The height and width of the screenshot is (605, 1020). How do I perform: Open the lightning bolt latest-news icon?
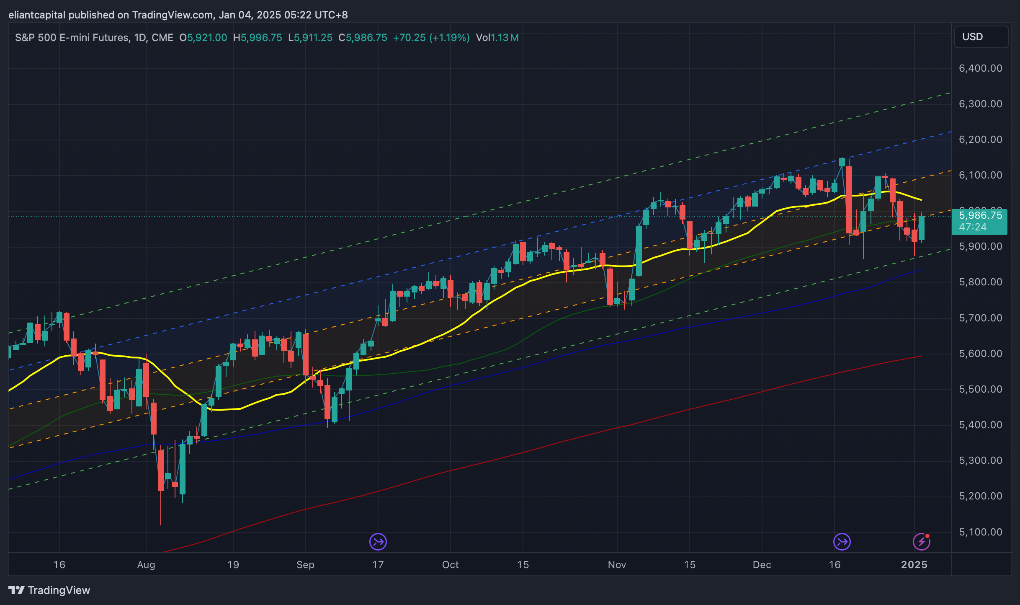pyautogui.click(x=921, y=542)
